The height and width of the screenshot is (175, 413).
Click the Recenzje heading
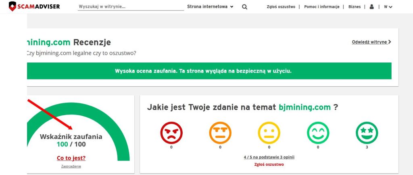click(92, 42)
